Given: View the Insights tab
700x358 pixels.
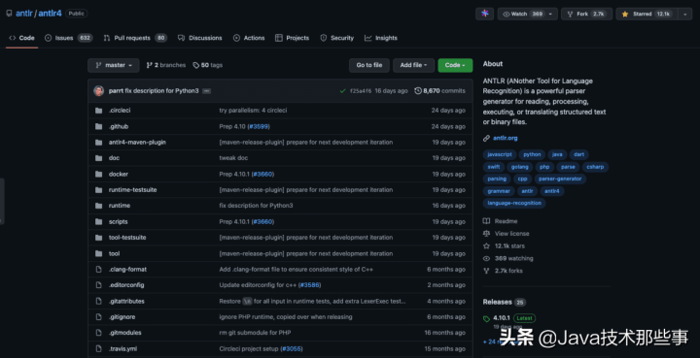Looking at the screenshot, I should tap(381, 38).
